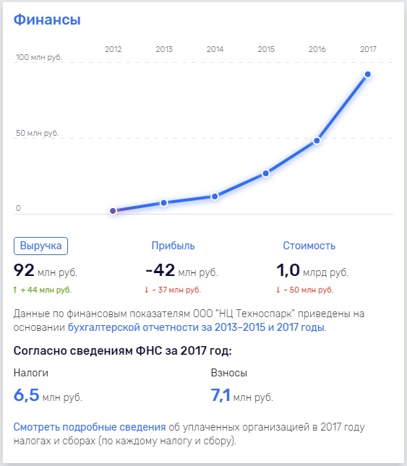Click the 2015 data point on chart

pyautogui.click(x=266, y=173)
